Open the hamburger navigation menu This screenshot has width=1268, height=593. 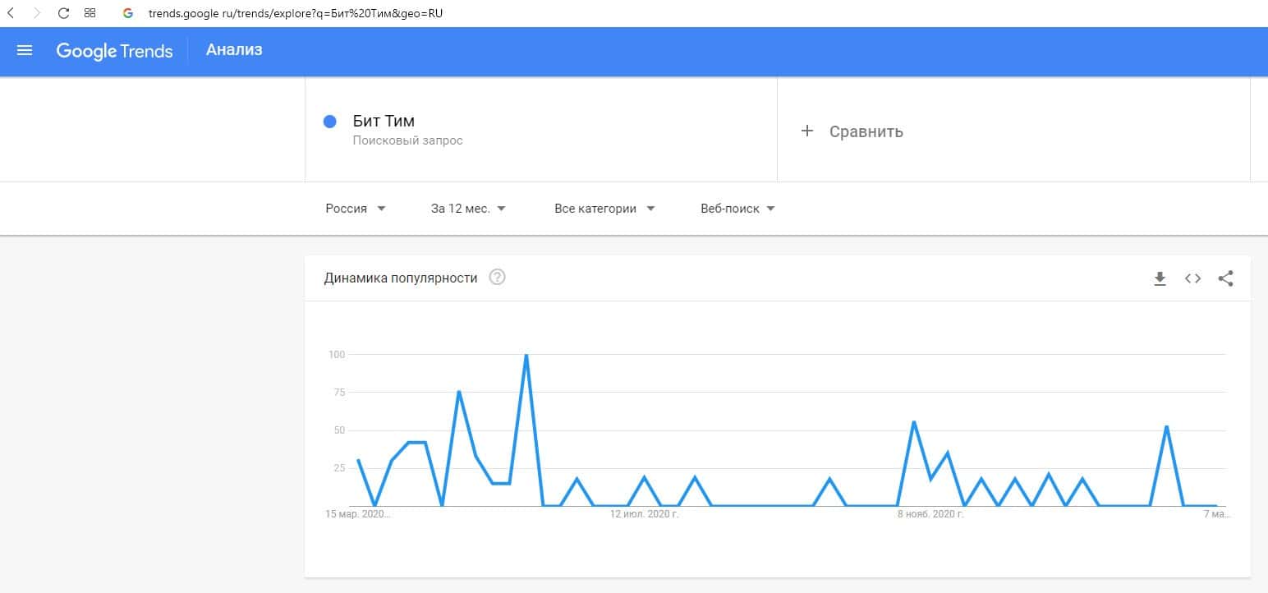25,50
